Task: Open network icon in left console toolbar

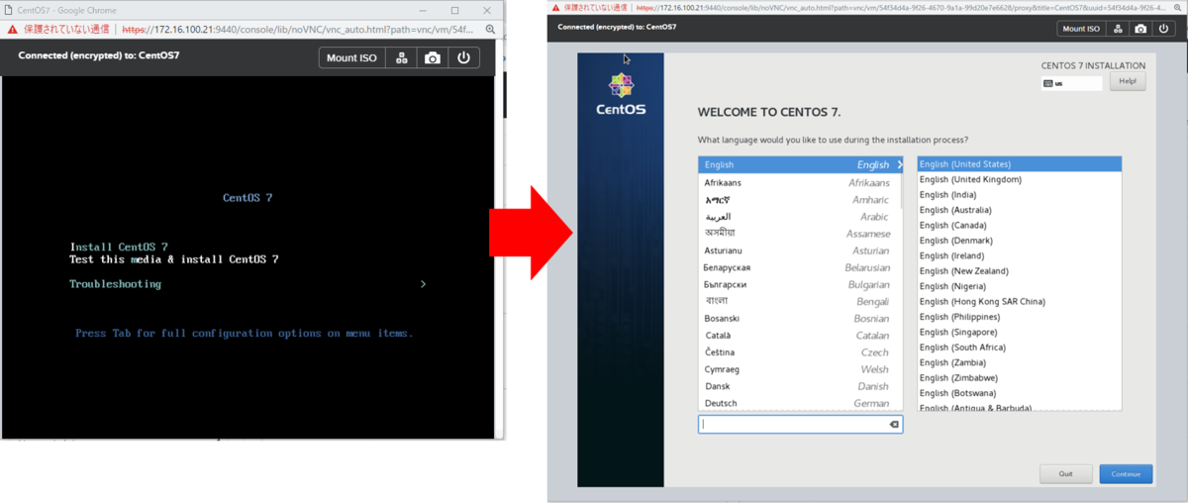Action: coord(402,57)
